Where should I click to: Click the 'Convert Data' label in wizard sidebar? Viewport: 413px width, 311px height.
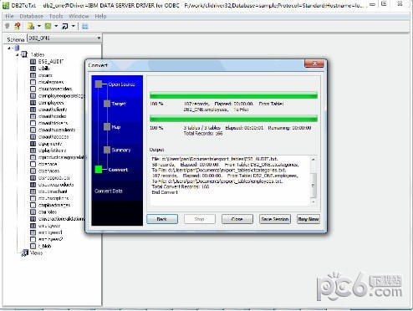(109, 191)
